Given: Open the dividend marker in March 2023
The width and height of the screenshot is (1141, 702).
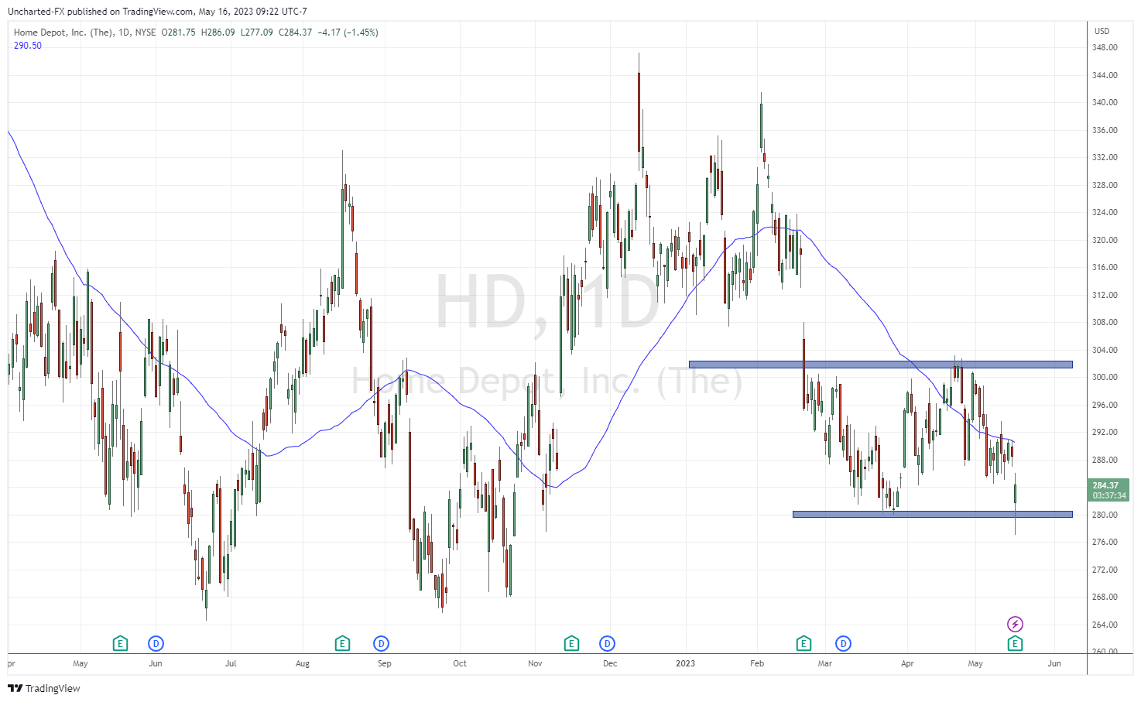Looking at the screenshot, I should tap(844, 643).
